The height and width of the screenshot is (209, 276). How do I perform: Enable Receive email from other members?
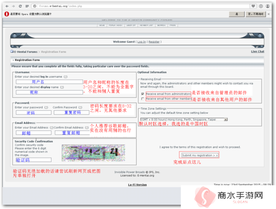143,99
